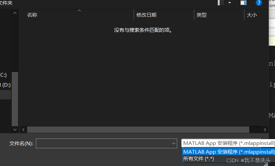
Task: Click the navigation pane vertical scrollbar thumb
Action: click(15, 99)
